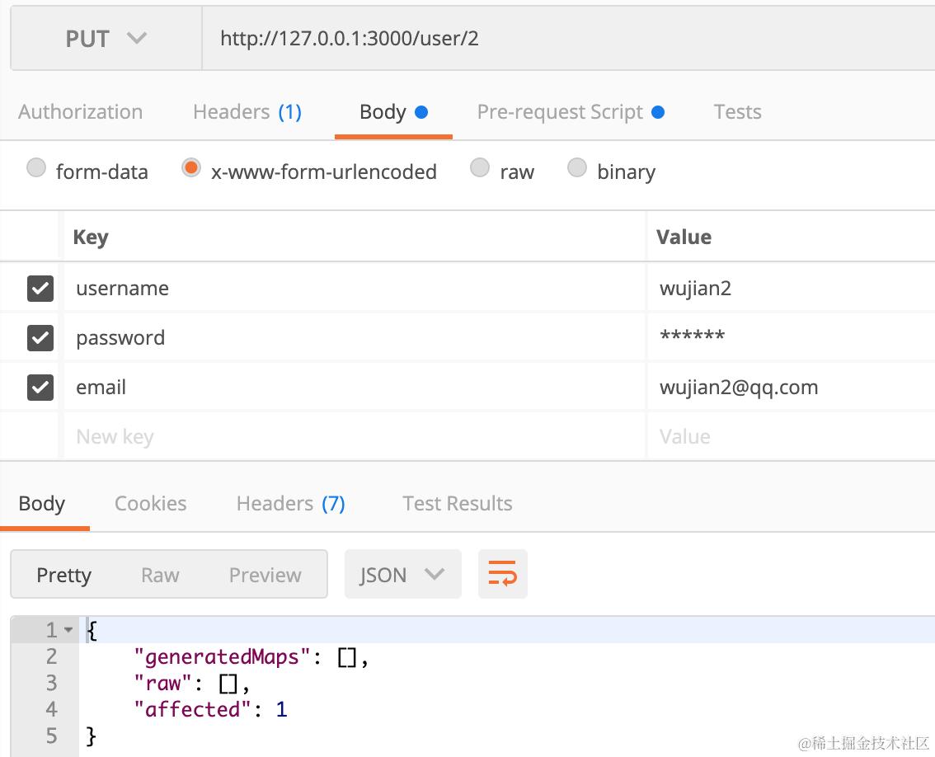The height and width of the screenshot is (757, 935).
Task: Open the PUT method dropdown
Action: point(106,39)
